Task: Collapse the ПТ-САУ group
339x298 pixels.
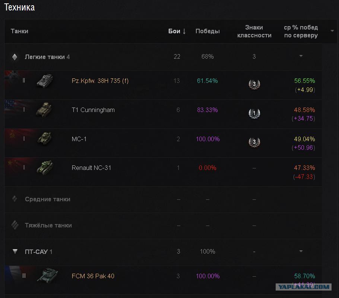Action: tap(15, 252)
